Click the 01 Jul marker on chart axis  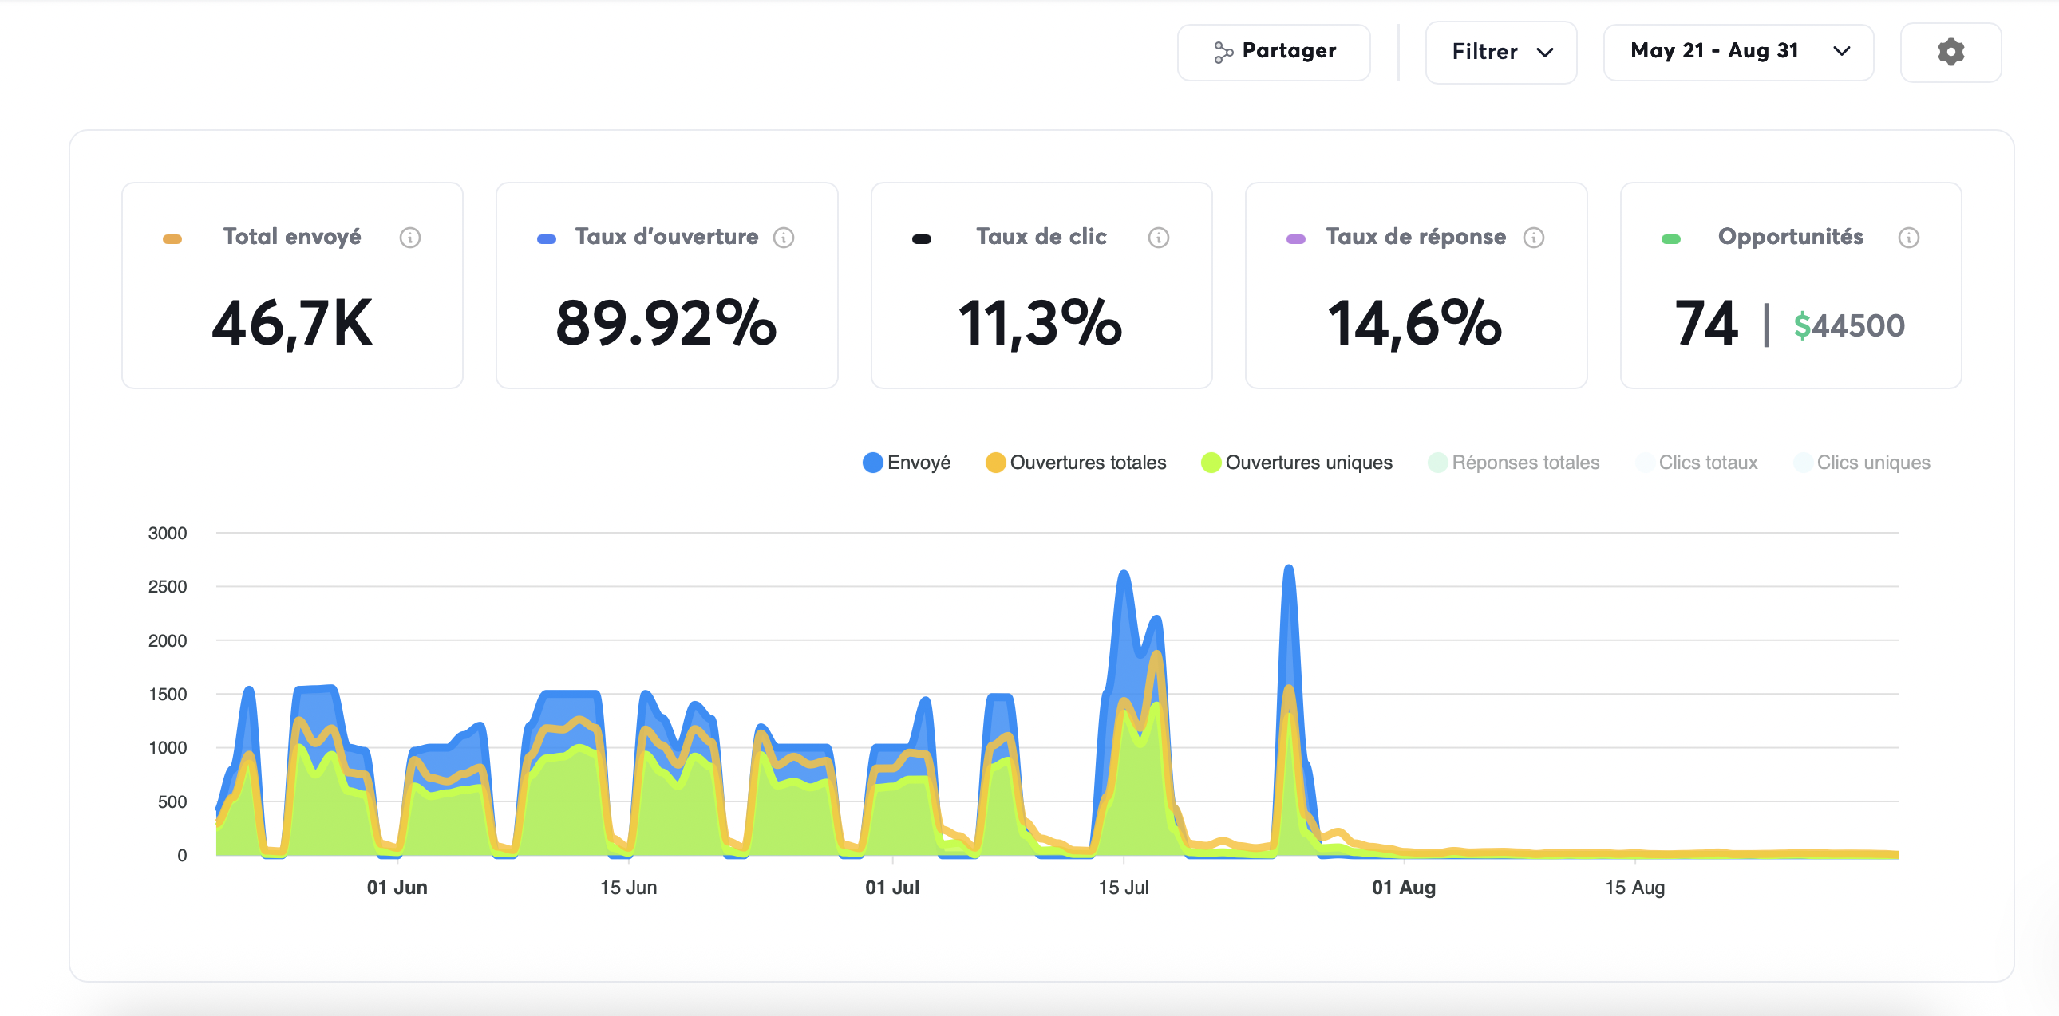coord(892,887)
